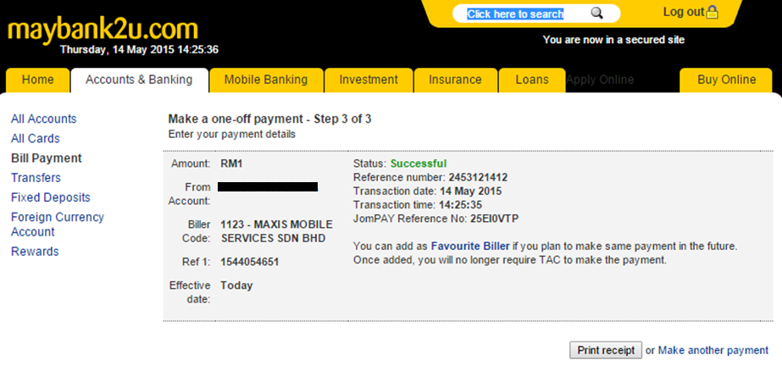
Task: Click the maybank2u.com logo
Action: pyautogui.click(x=103, y=30)
